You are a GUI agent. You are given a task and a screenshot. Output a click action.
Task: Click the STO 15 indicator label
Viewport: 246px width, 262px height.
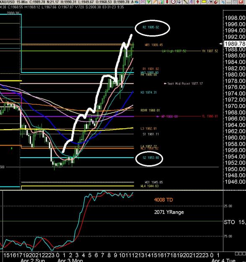pyautogui.click(x=235, y=222)
